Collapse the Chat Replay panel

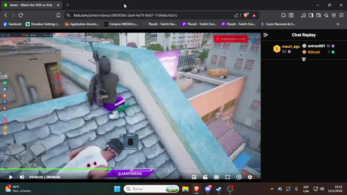pos(266,35)
